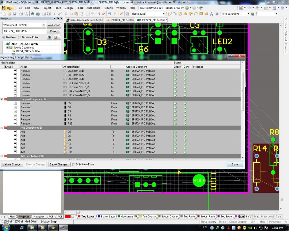The width and height of the screenshot is (289, 231).
Task: Collapse the Add Components(6) group
Action: pos(2,128)
